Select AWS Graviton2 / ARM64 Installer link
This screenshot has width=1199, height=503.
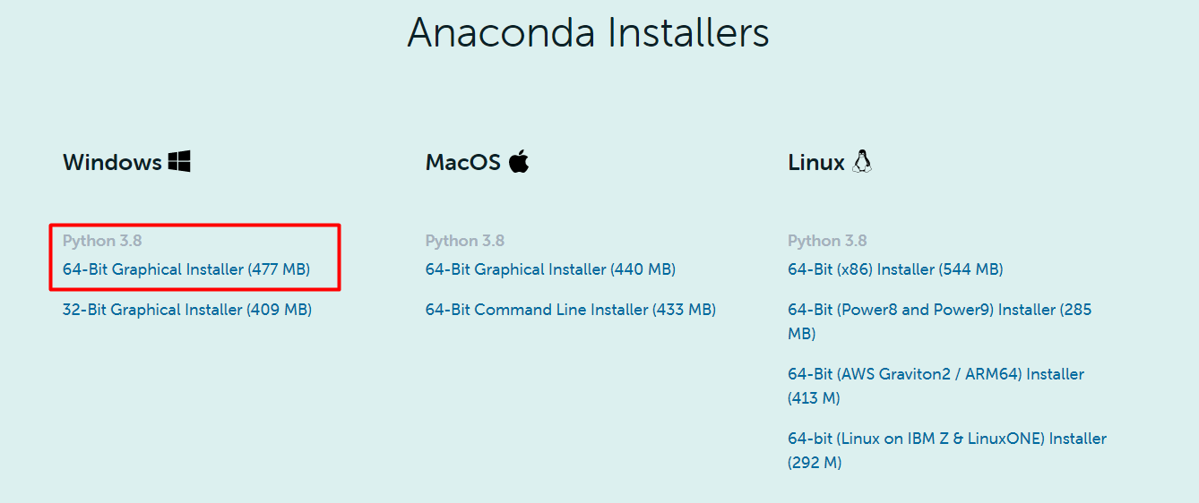(x=936, y=374)
